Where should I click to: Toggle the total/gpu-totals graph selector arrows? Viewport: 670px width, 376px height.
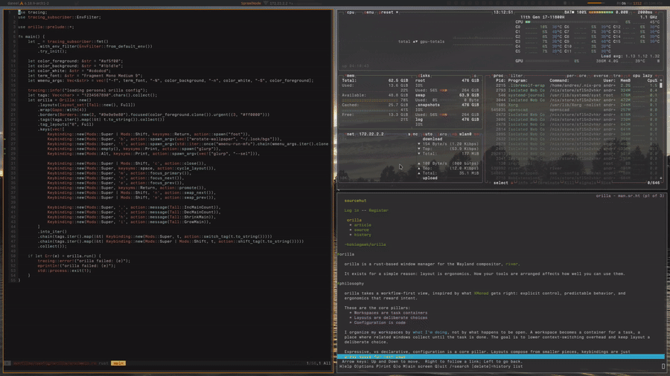pyautogui.click(x=415, y=42)
